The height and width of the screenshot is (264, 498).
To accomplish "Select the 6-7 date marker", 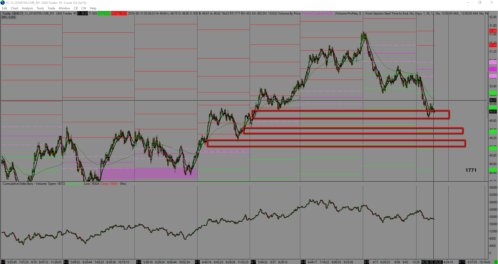I will pos(253,262).
